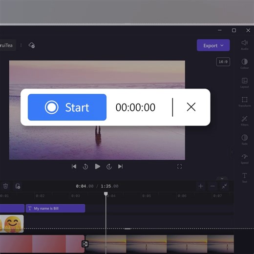
Task: Rewind five seconds
Action: coord(85,167)
